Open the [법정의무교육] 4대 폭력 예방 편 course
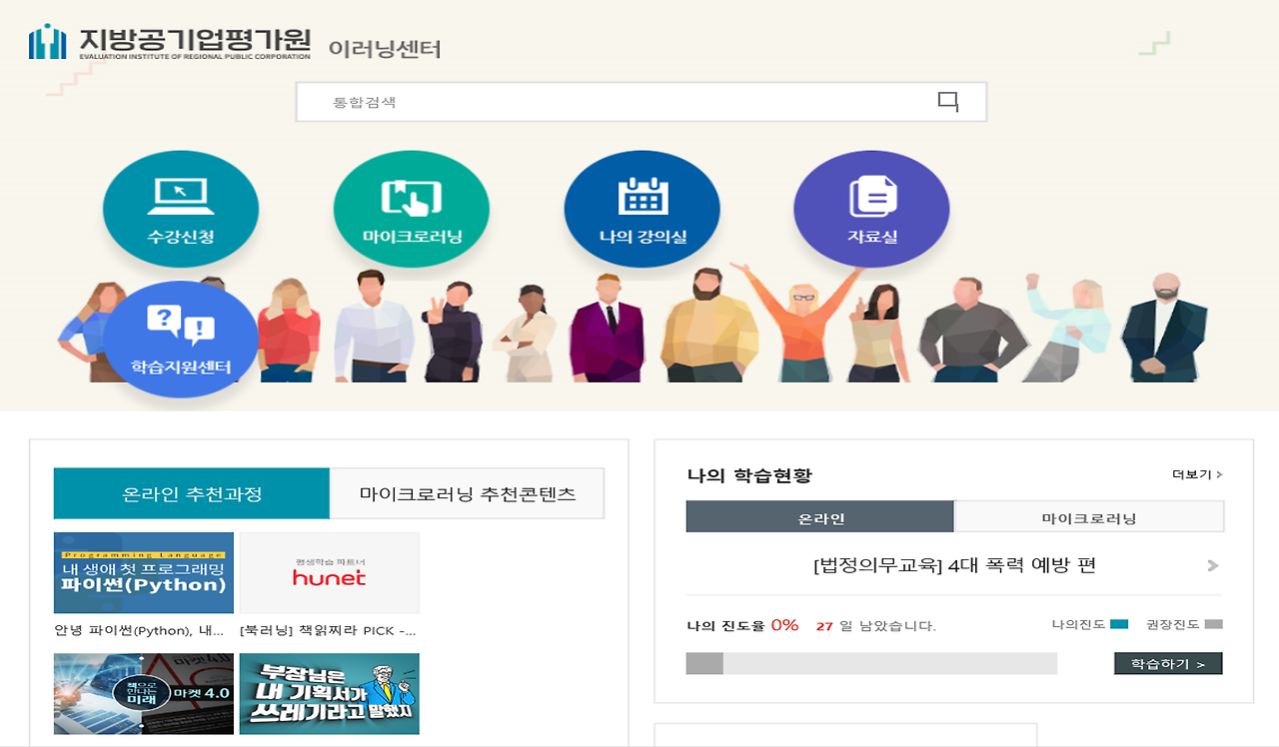 pos(955,565)
